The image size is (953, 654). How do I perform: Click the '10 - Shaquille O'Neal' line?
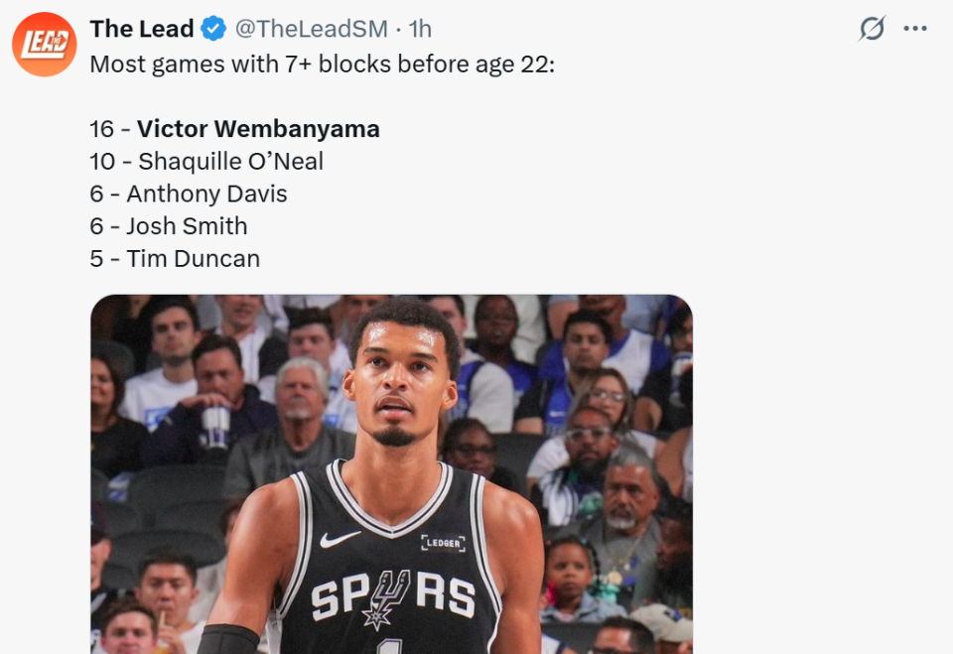point(206,162)
